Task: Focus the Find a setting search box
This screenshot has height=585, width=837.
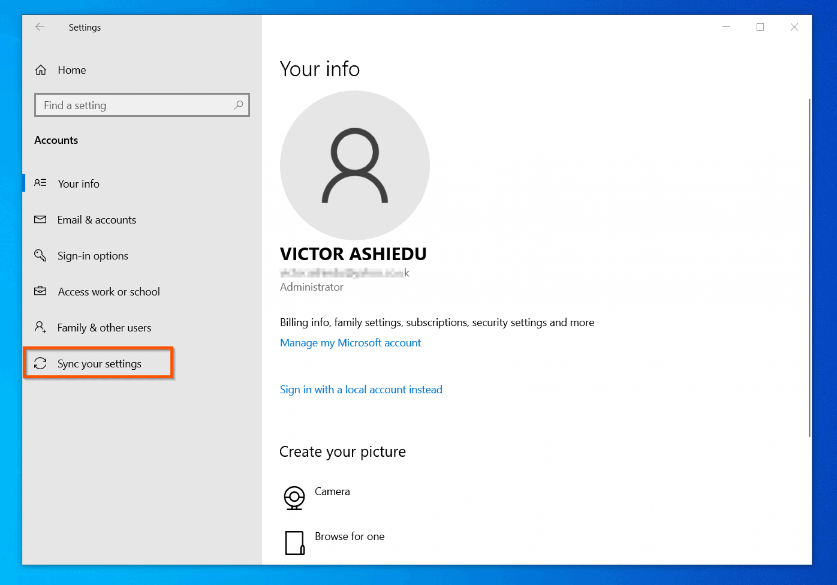Action: point(142,105)
